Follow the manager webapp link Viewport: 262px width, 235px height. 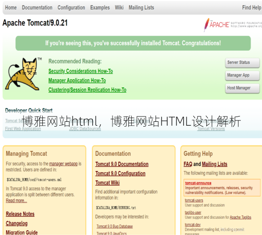pos(63,164)
